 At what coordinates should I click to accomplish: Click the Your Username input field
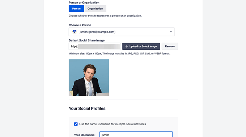tap(136, 134)
